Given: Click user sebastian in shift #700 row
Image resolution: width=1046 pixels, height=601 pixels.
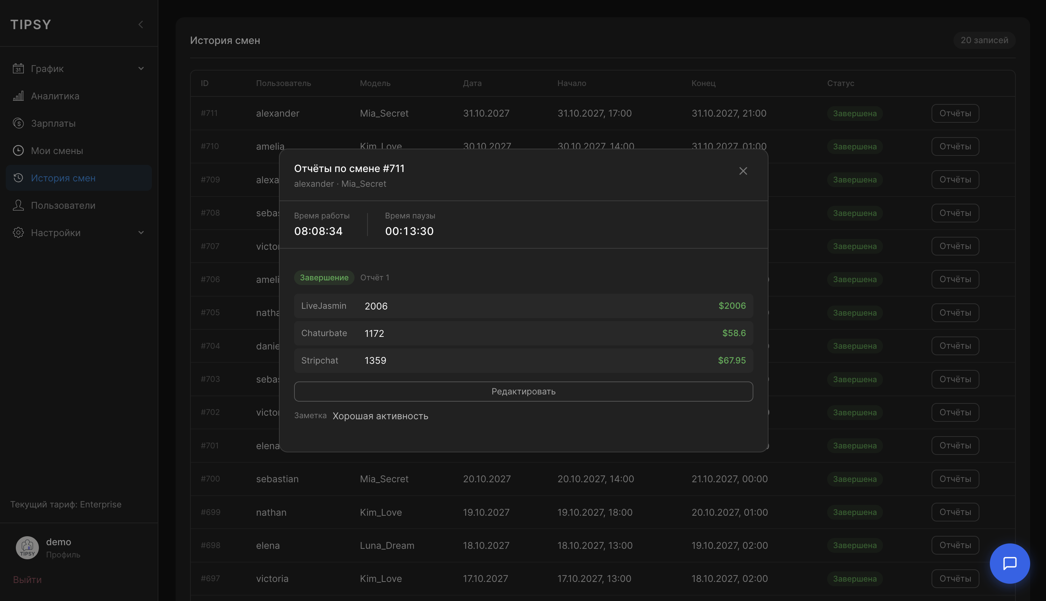Looking at the screenshot, I should pyautogui.click(x=277, y=479).
